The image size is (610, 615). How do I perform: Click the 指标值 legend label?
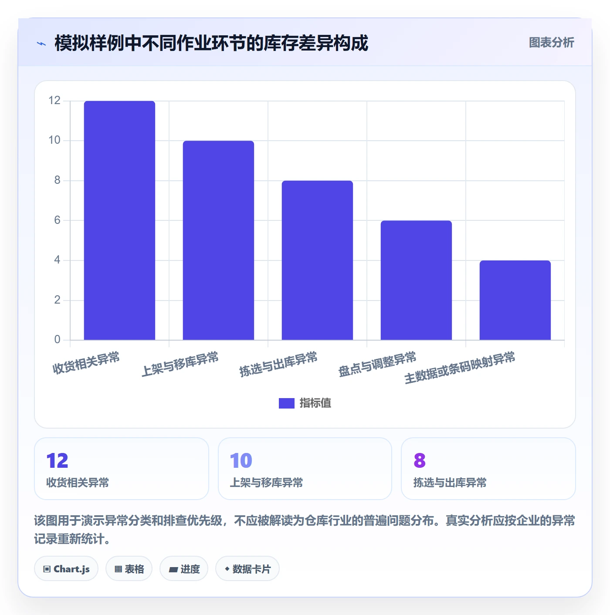click(315, 403)
